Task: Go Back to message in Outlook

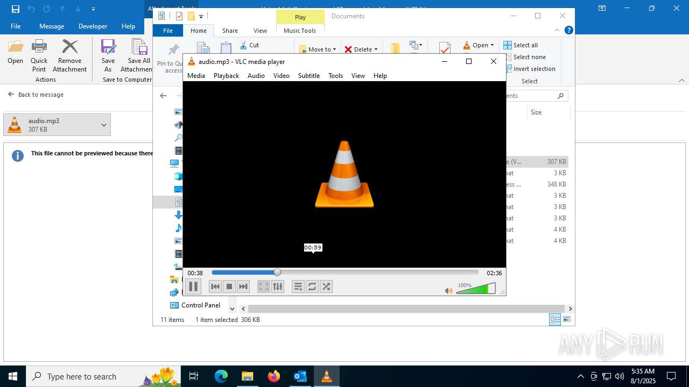Action: click(36, 95)
